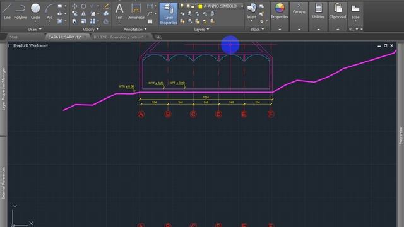This screenshot has height=227, width=404.
Task: Use the Fillet tool
Action: [93, 14]
